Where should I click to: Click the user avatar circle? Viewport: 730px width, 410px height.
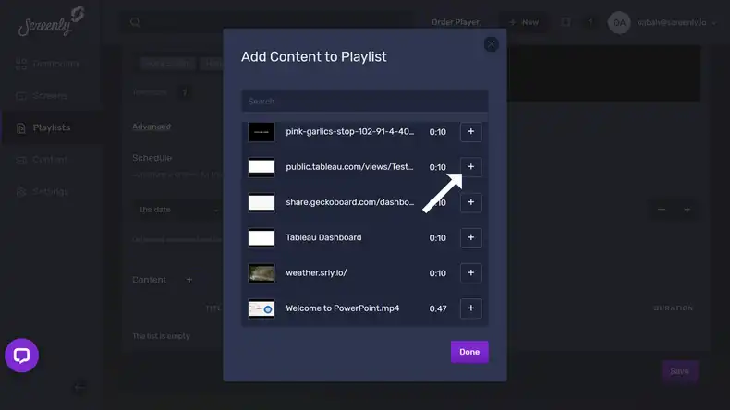[619, 22]
